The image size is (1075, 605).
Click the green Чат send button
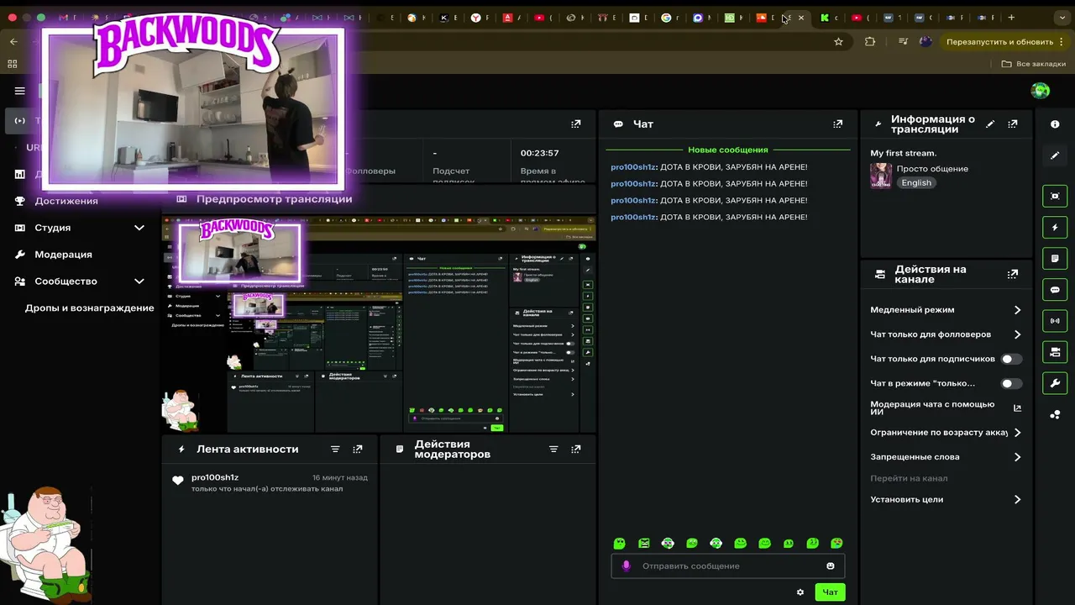830,592
